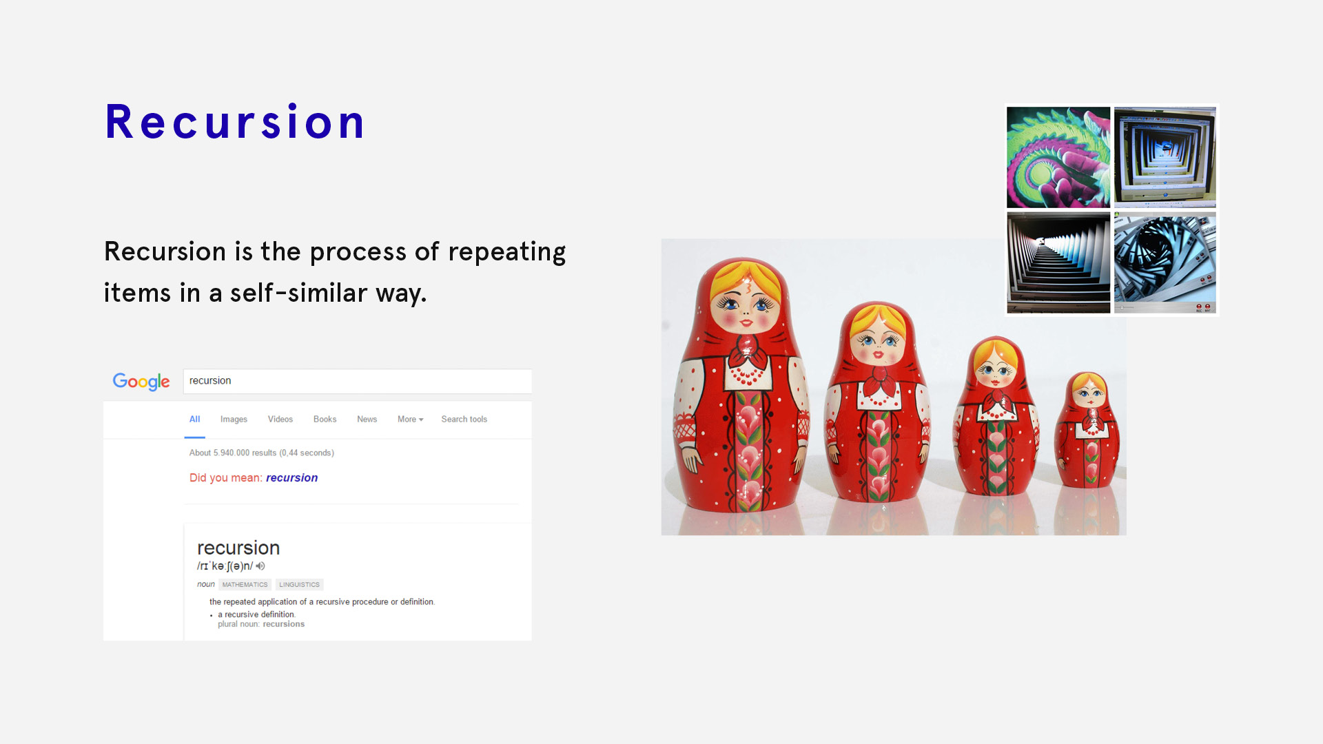Screen dimensions: 1323x744
Task: Go to the Books tab
Action: pos(325,420)
